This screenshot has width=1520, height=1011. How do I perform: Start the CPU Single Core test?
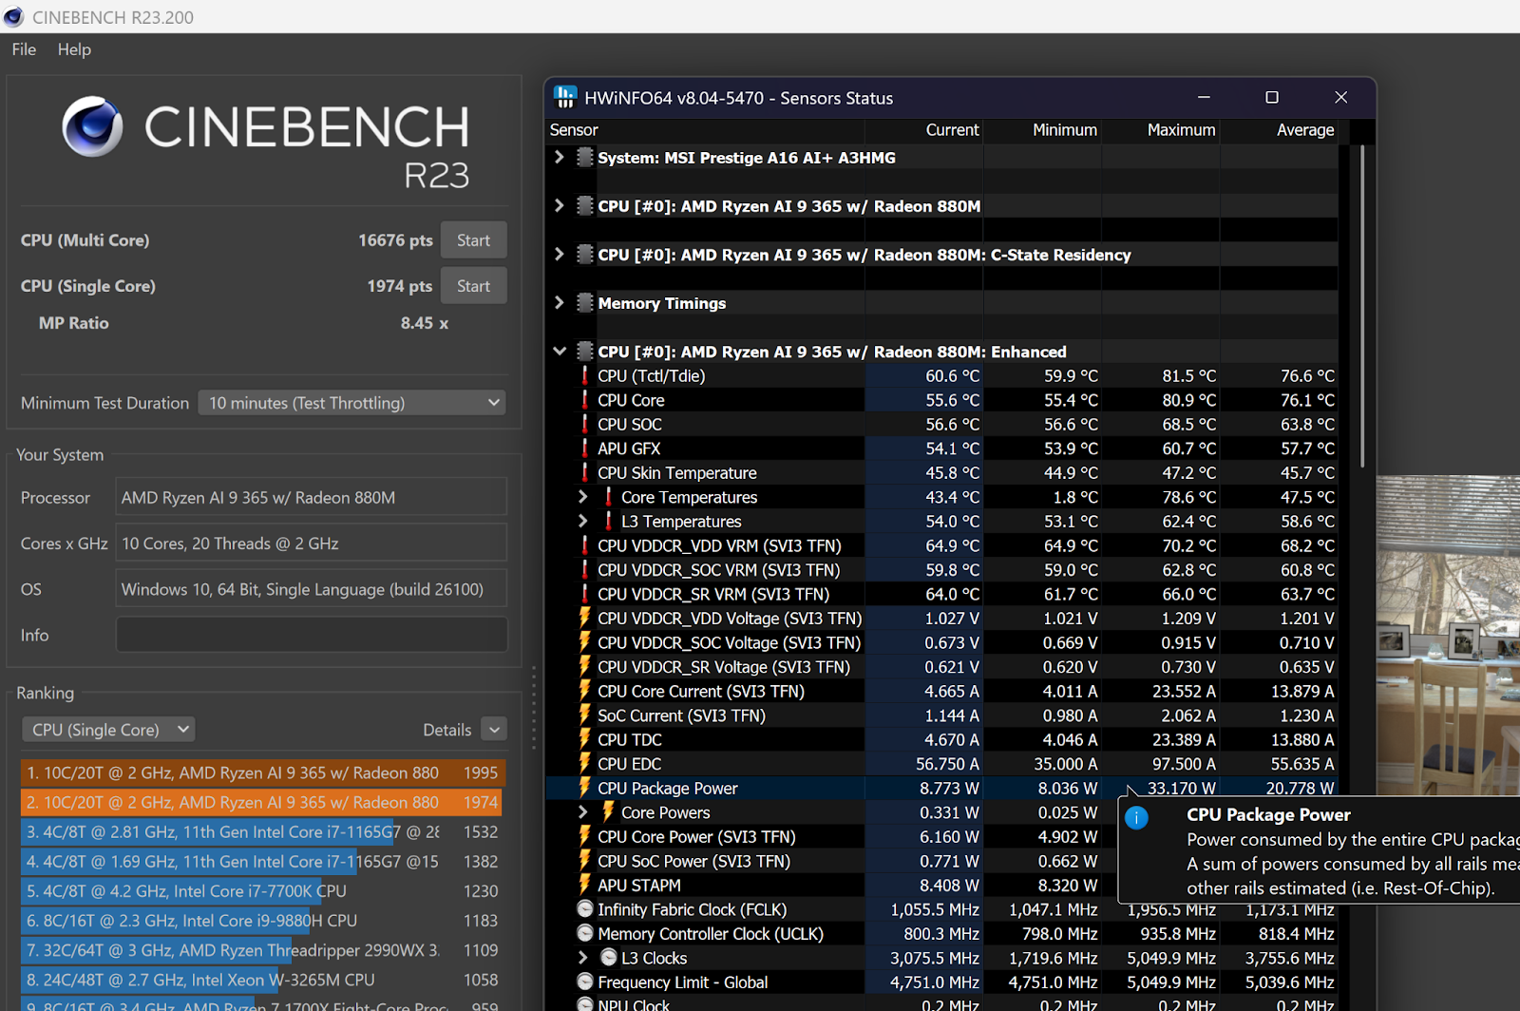tap(473, 286)
